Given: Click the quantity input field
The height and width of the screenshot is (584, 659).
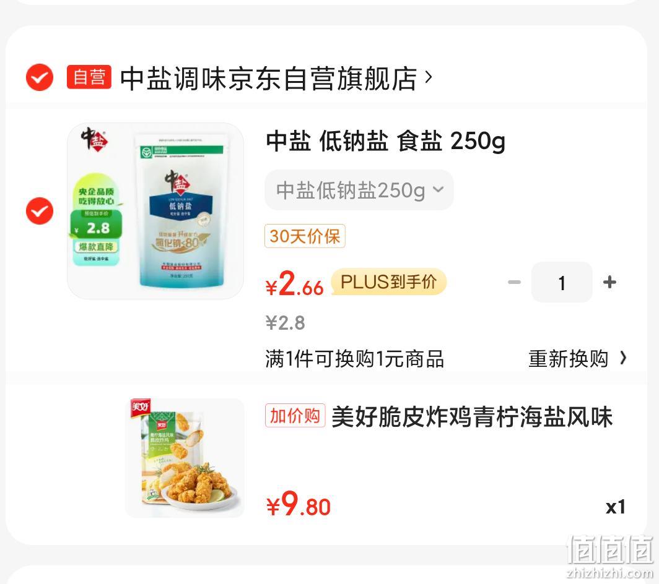Looking at the screenshot, I should [562, 282].
